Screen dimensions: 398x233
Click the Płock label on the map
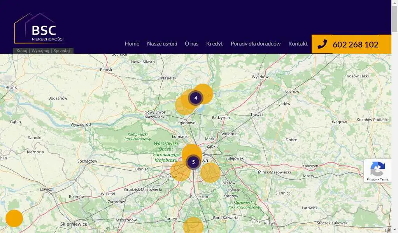[x=11, y=88]
